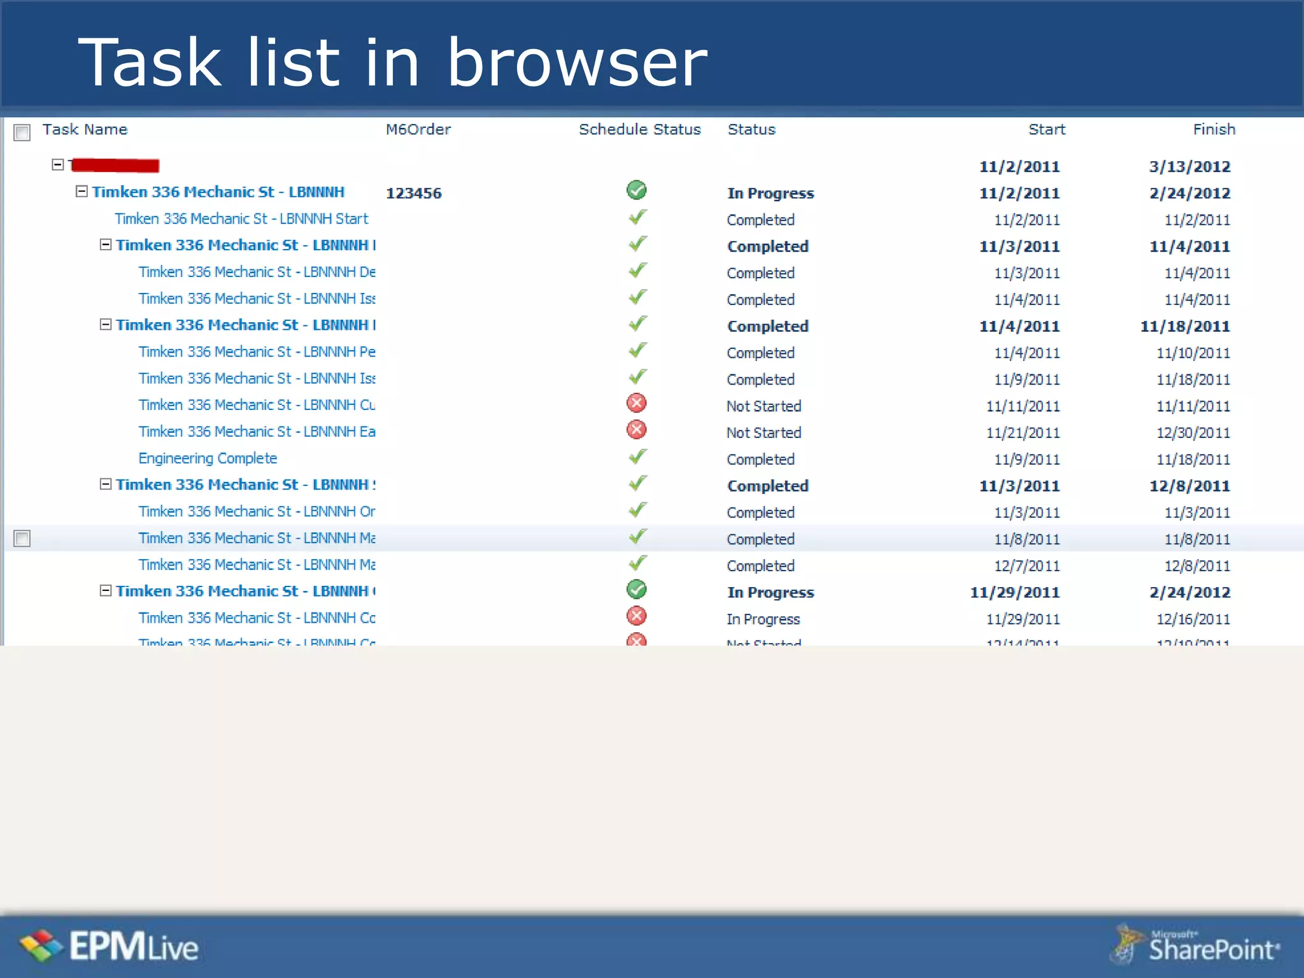Click checkmark on bold row finishing 11/4/2011
Image resolution: width=1304 pixels, height=978 pixels.
[x=637, y=244]
